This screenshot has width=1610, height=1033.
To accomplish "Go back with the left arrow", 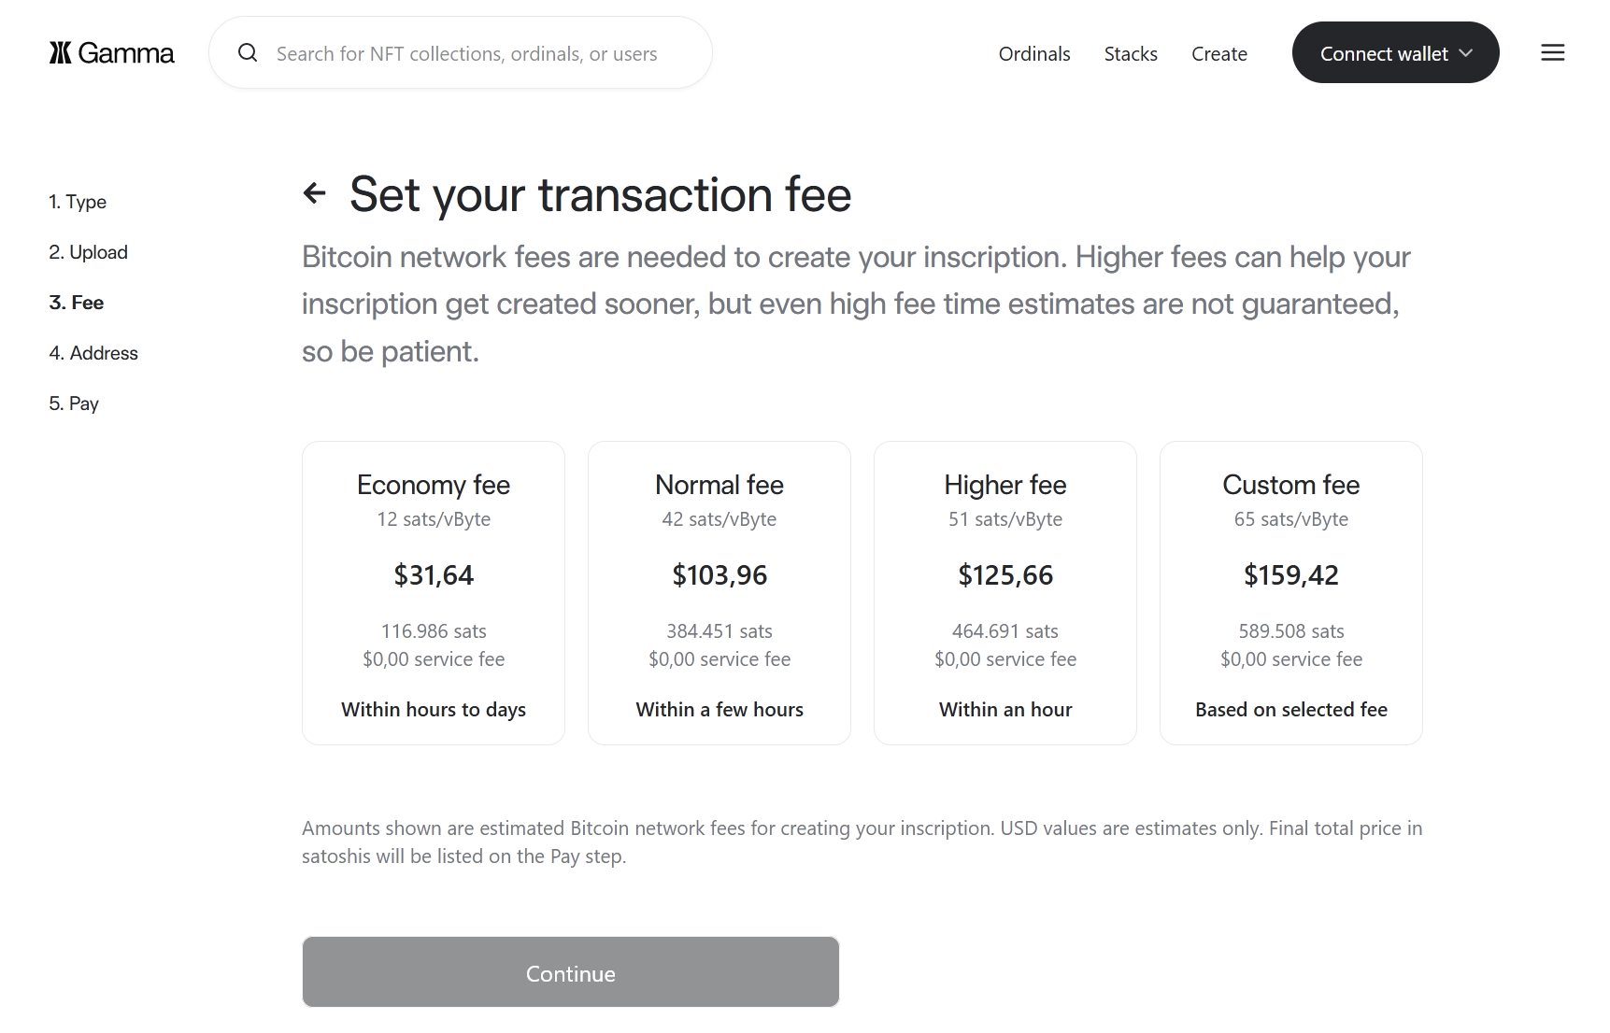I will click(315, 193).
